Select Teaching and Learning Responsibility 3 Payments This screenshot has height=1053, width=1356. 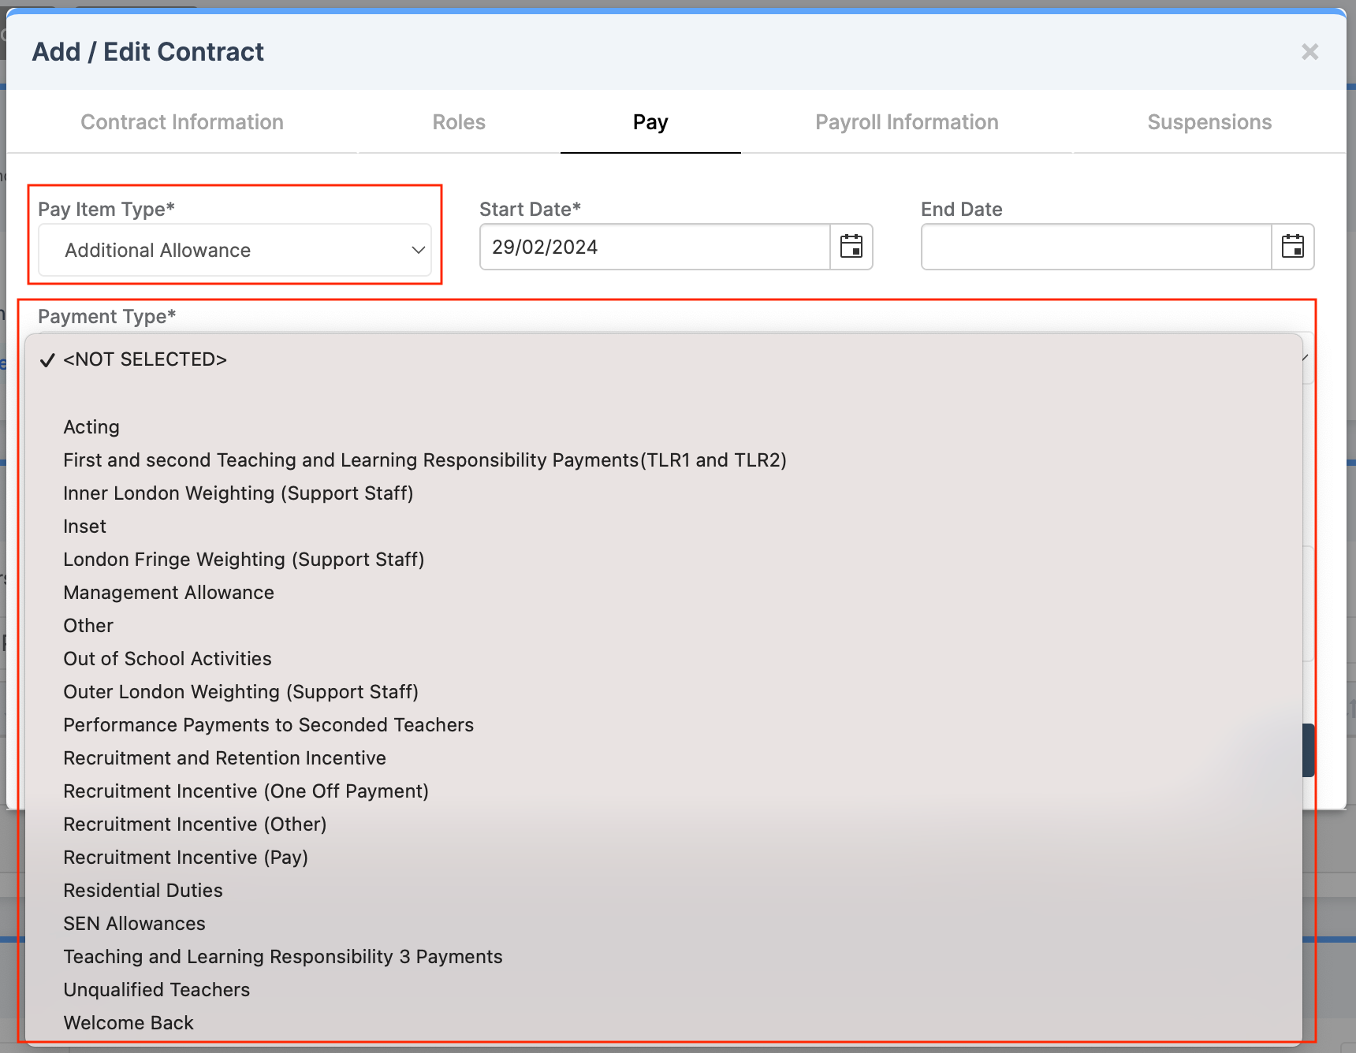pyautogui.click(x=283, y=957)
